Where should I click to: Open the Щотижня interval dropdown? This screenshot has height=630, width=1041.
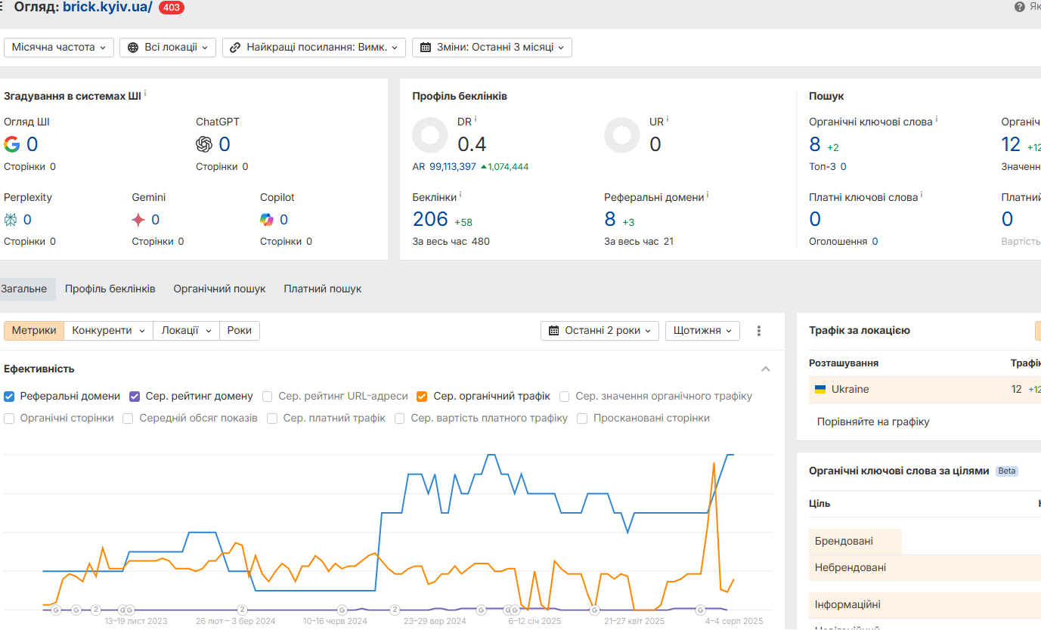coord(702,330)
